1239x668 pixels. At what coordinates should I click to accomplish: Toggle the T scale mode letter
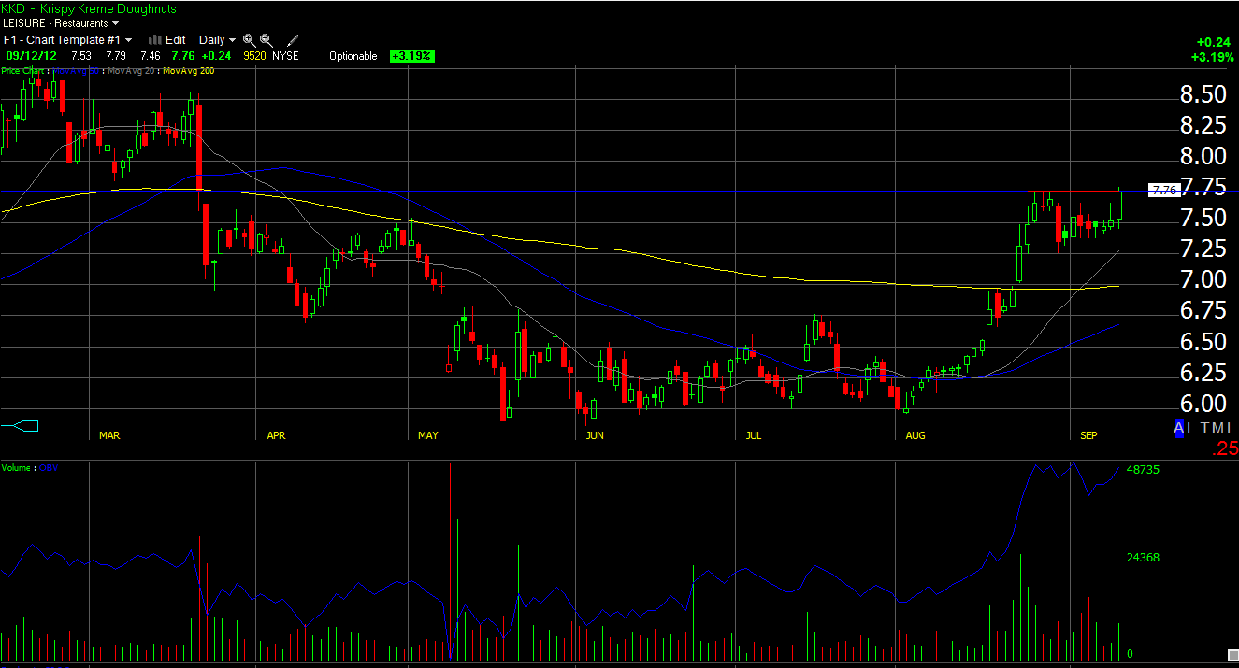tap(1206, 428)
